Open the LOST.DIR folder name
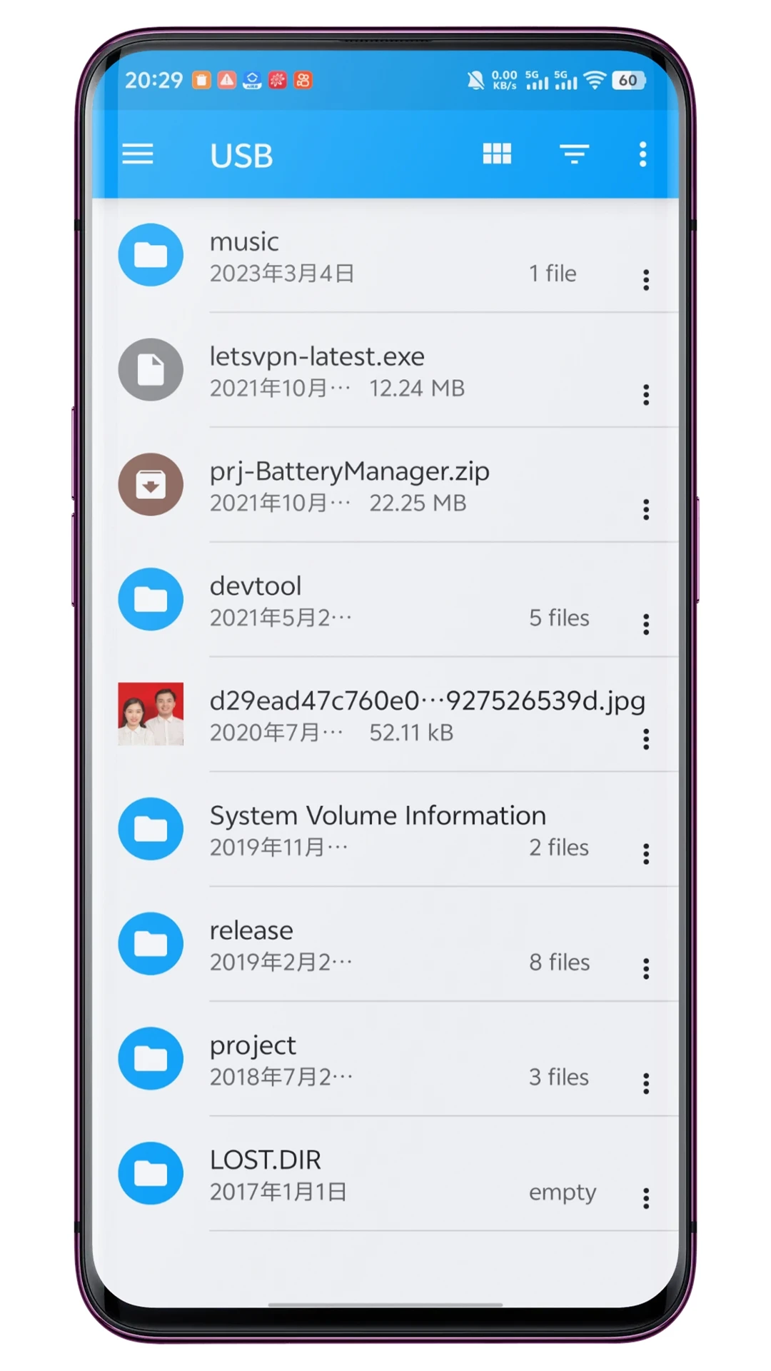The image size is (771, 1371). (266, 1160)
